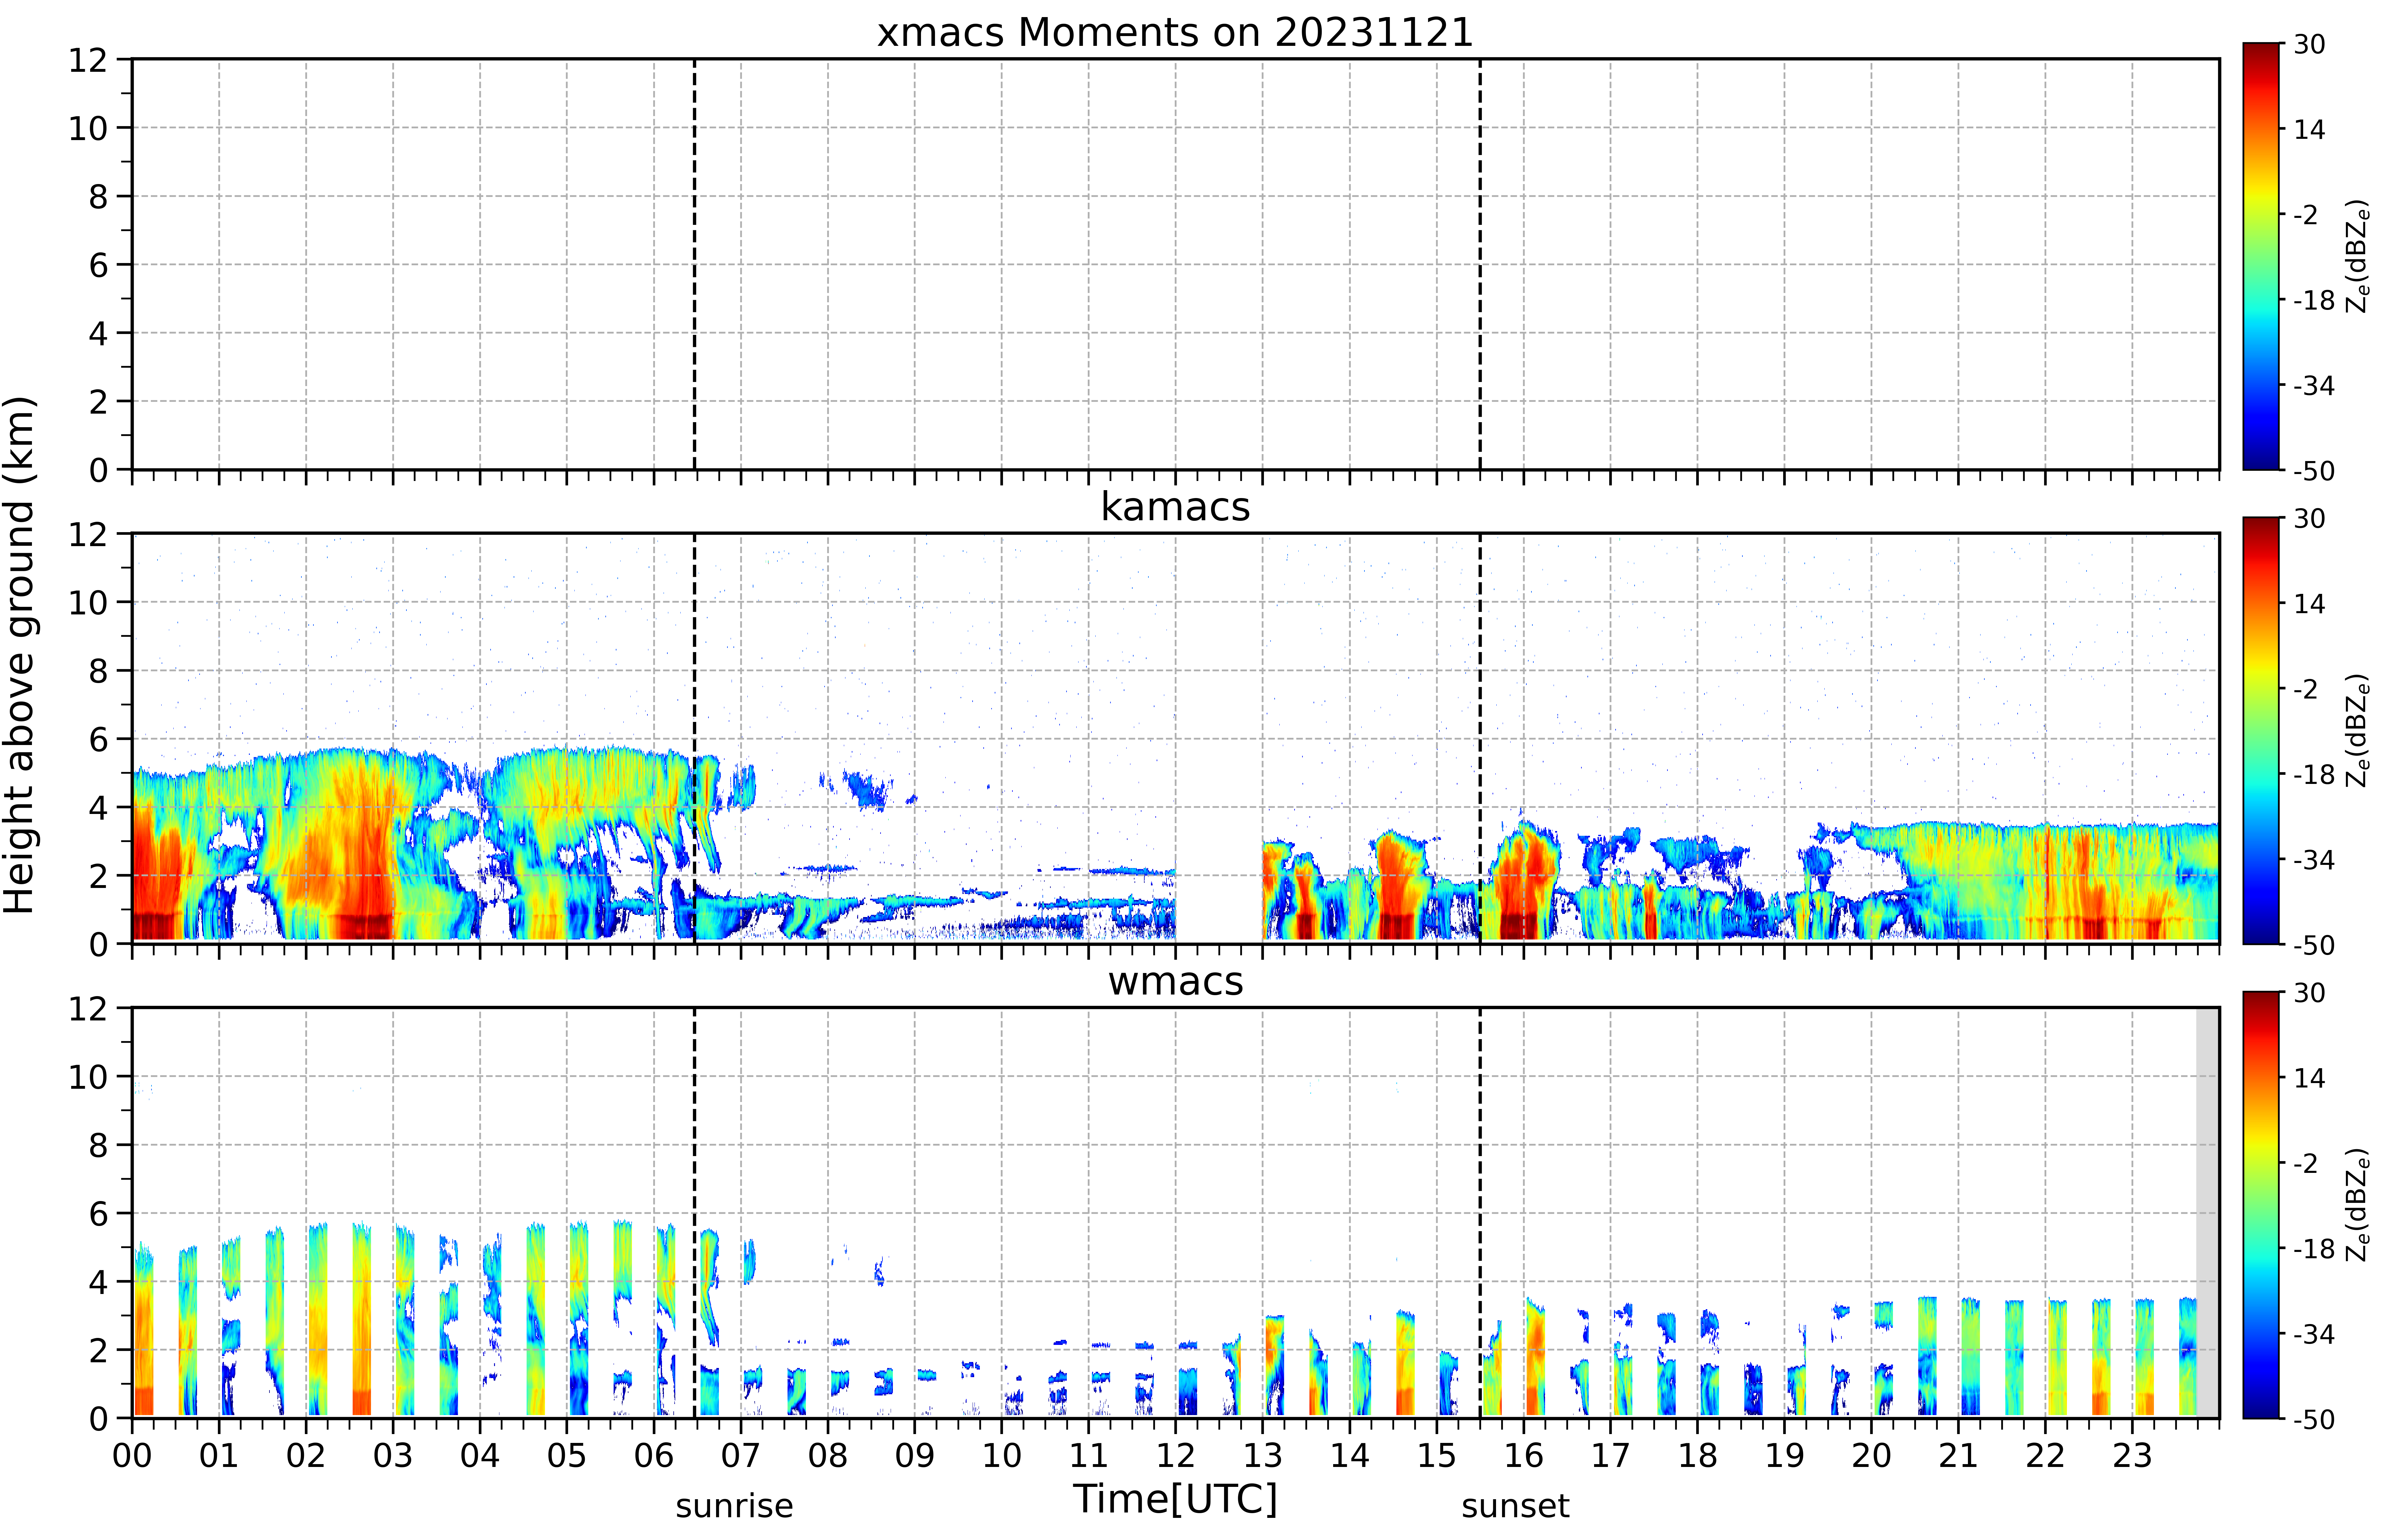Click the sunrise dashed line in the xmacs panel
Image resolution: width=2387 pixels, height=1540 pixels.
pyautogui.click(x=694, y=264)
